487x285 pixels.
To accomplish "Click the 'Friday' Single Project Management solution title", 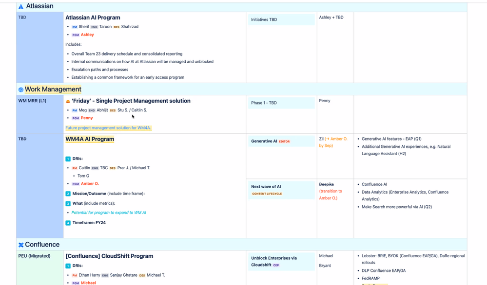I will 131,101.
